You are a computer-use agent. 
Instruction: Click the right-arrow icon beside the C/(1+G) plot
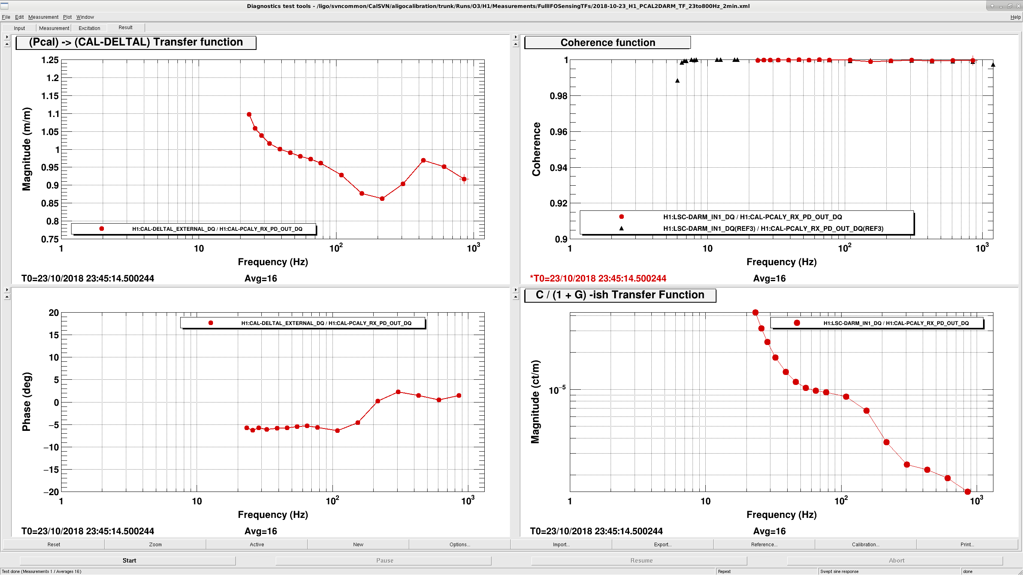pyautogui.click(x=515, y=290)
